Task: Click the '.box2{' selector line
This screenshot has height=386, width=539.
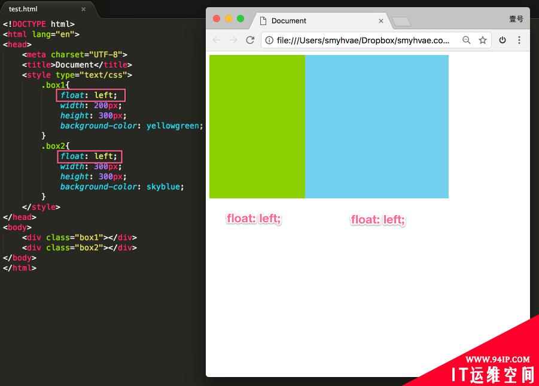Action: coord(56,146)
